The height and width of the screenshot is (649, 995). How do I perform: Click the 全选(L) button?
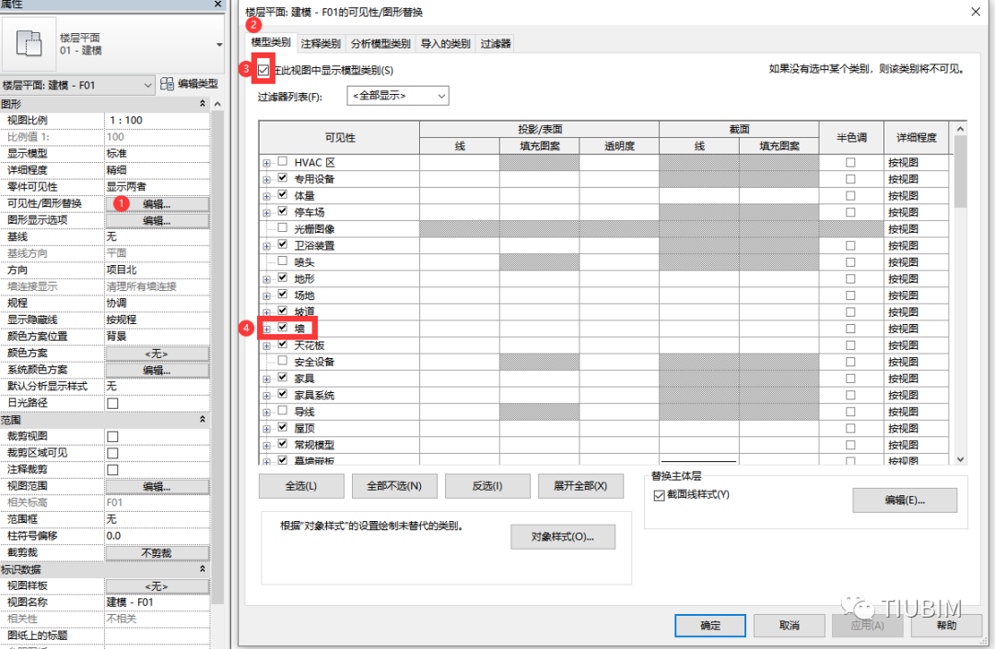coord(301,486)
